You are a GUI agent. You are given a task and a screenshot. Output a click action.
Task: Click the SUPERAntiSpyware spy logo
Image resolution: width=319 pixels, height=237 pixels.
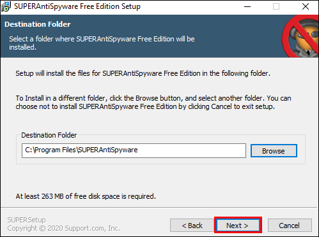pos(301,36)
